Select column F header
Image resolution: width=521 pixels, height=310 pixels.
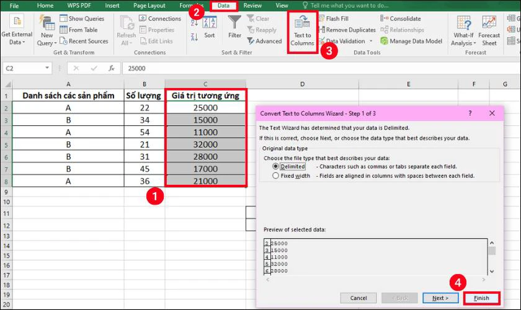pos(474,84)
